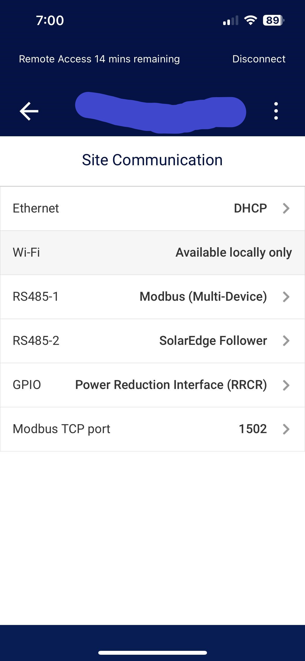The image size is (305, 661).
Task: Tap the back arrow icon
Action: pyautogui.click(x=29, y=111)
